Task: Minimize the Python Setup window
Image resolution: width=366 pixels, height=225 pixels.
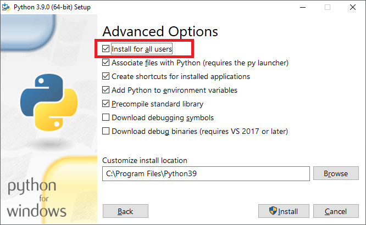Action: (x=303, y=7)
